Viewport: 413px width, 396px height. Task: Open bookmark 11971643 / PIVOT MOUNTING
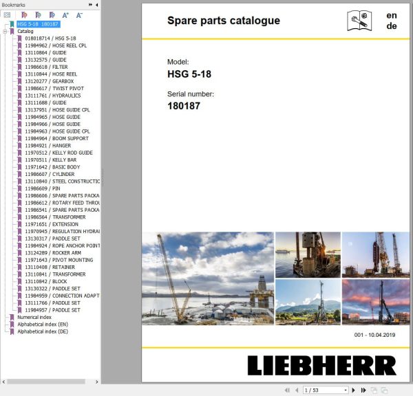[x=59, y=260]
